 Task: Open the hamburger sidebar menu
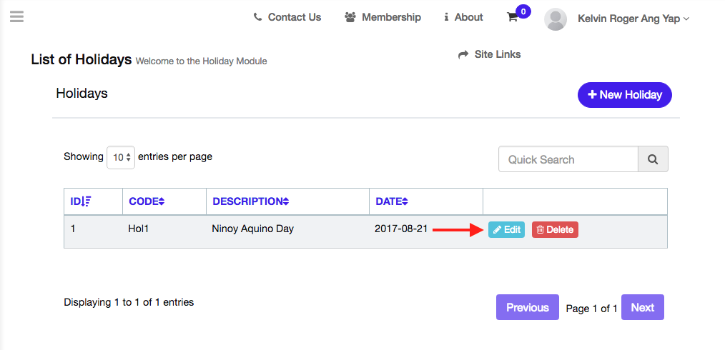[16, 16]
